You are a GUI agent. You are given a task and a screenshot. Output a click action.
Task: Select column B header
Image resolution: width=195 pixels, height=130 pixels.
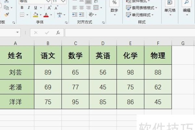48,43
